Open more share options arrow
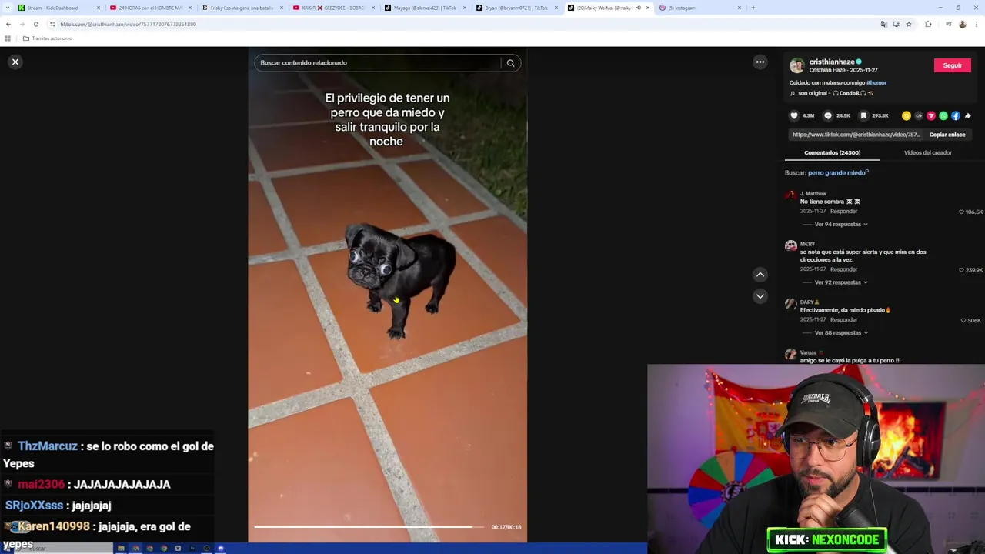 (968, 116)
